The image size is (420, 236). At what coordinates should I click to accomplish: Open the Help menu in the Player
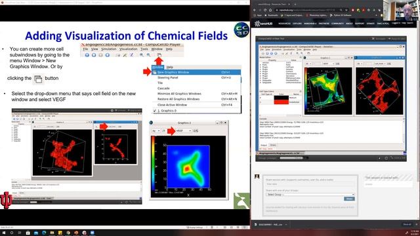(x=315, y=50)
